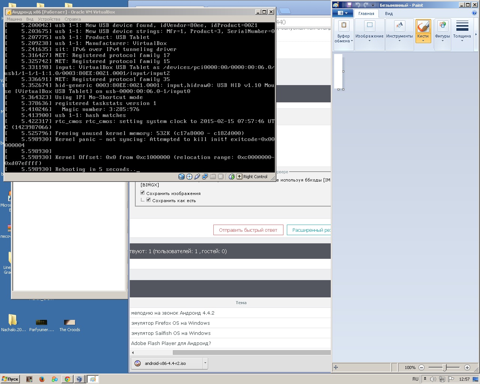This screenshot has width=480, height=384.
Task: Switch to the Вид tab in Paint
Action: [389, 13]
